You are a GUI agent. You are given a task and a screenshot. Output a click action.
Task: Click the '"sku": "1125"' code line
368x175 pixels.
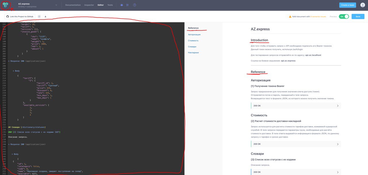(x=38, y=36)
